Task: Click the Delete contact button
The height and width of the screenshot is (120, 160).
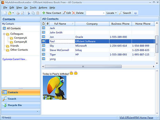Action: [78, 13]
